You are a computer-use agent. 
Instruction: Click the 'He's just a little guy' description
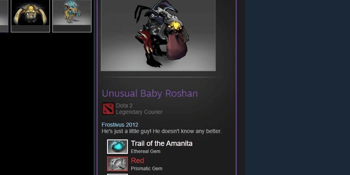[161, 131]
